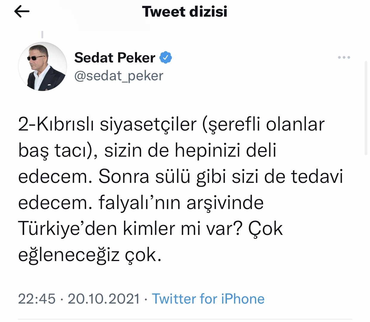Click the Twitter for iPhone link
Viewport: 370px width, 322px height.
click(208, 299)
